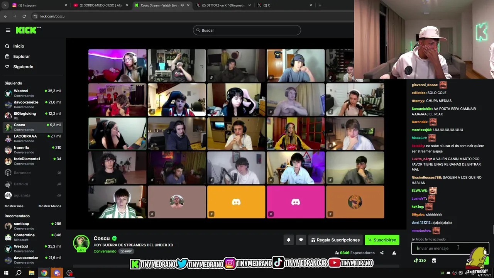
Task: Click the pink Discord placeholder tile
Action: click(296, 202)
